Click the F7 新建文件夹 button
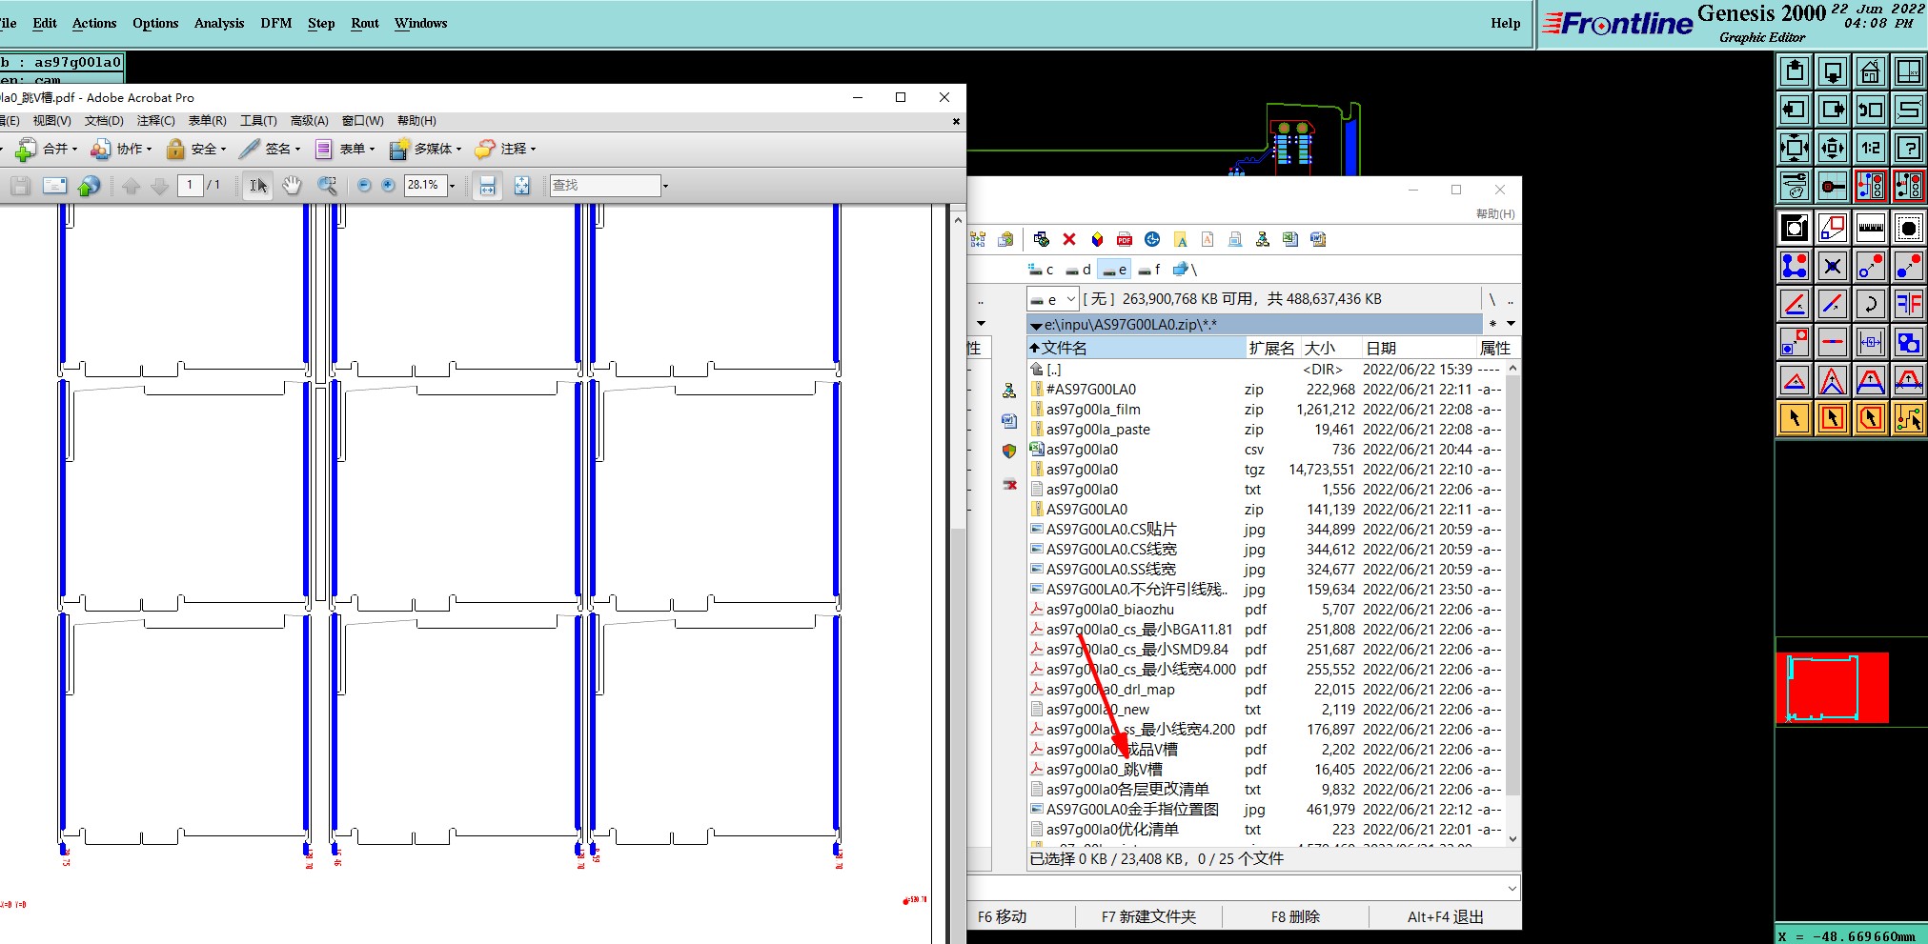 [x=1147, y=916]
